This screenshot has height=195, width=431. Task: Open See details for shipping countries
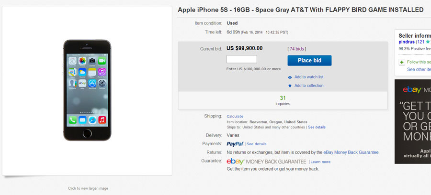317,127
